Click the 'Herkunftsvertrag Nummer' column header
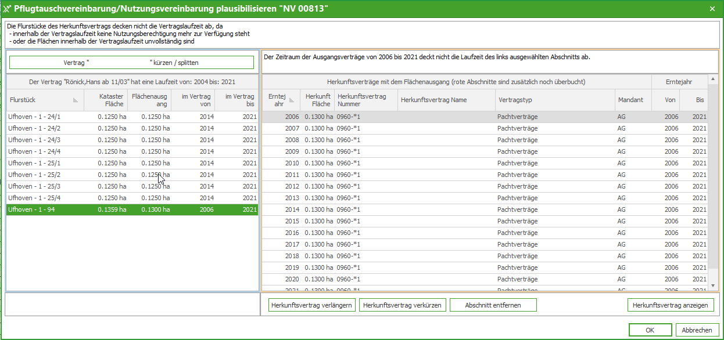This screenshot has width=724, height=340. [365, 100]
